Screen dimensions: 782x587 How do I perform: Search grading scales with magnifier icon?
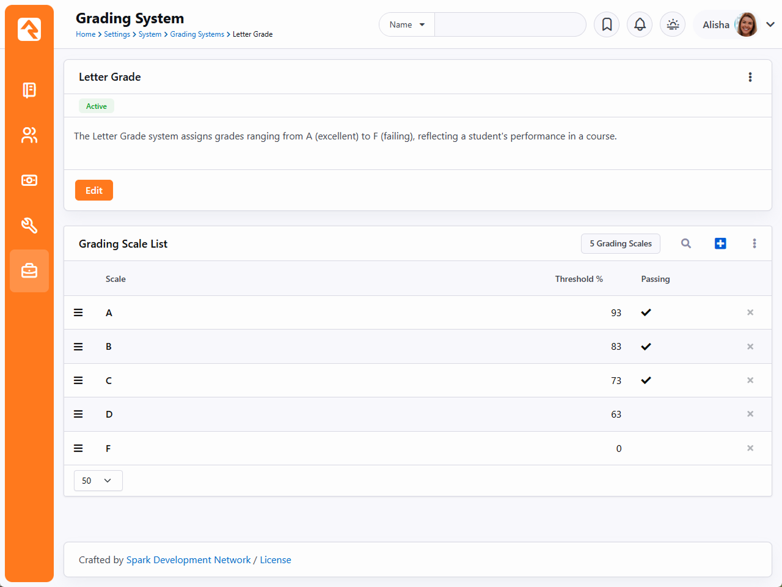coord(686,243)
